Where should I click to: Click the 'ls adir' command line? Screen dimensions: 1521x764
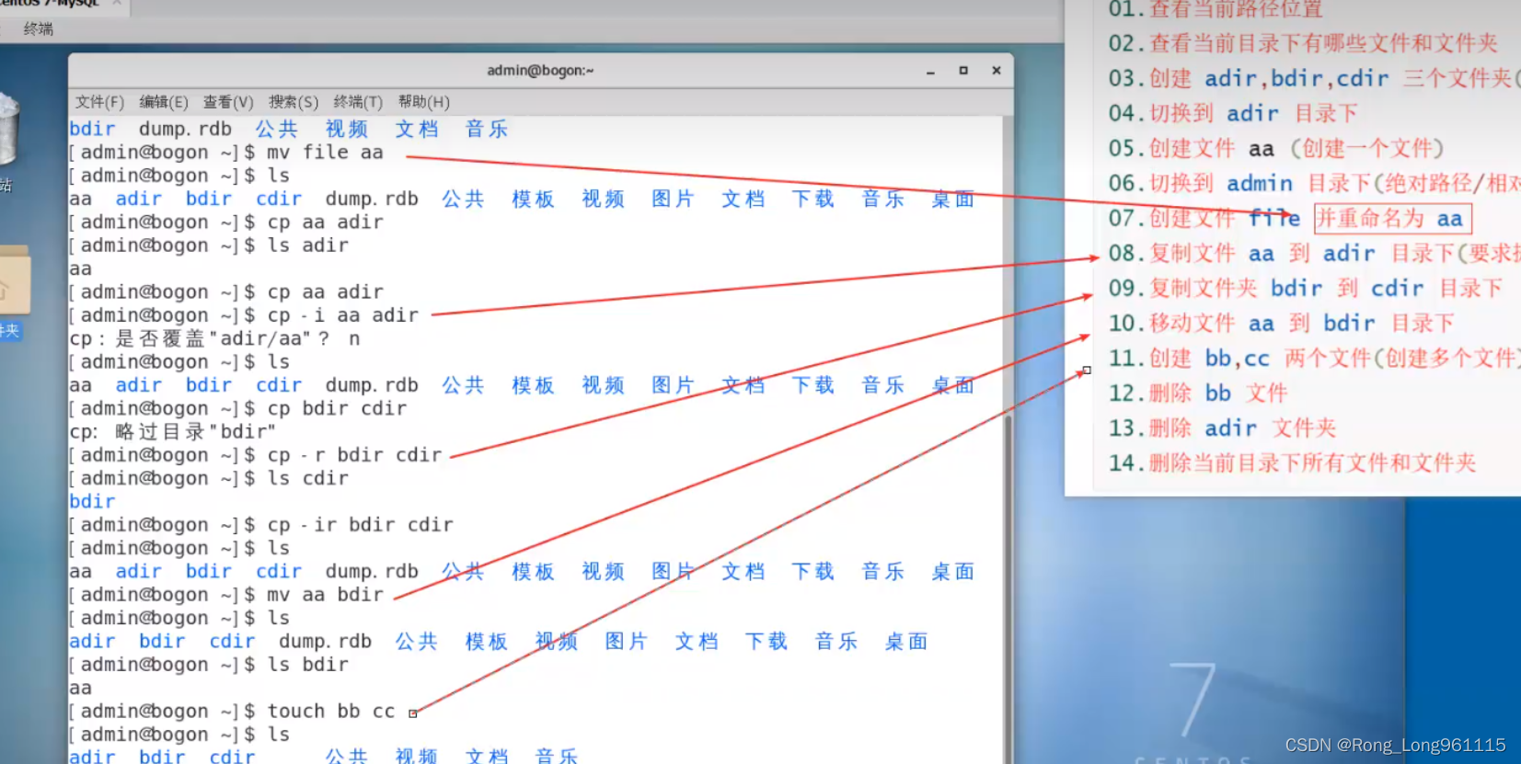(x=307, y=245)
